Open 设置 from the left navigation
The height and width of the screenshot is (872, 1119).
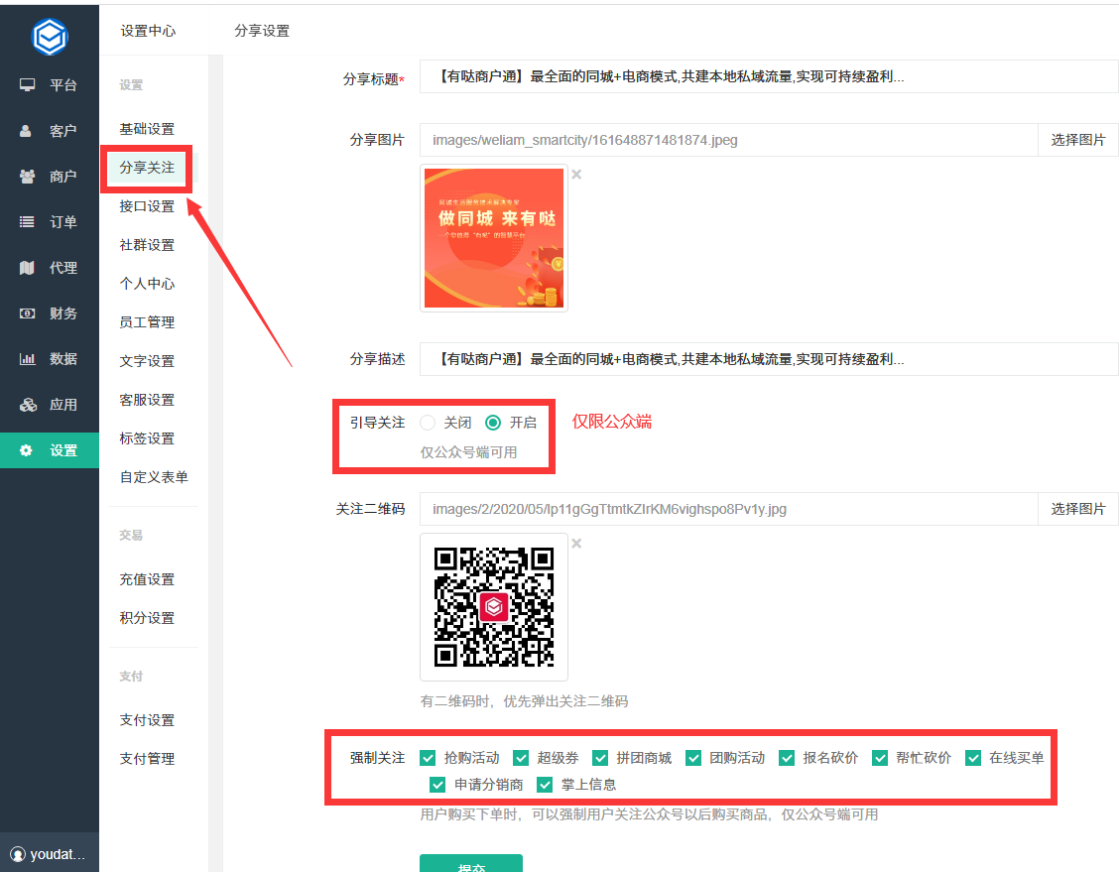(x=50, y=450)
